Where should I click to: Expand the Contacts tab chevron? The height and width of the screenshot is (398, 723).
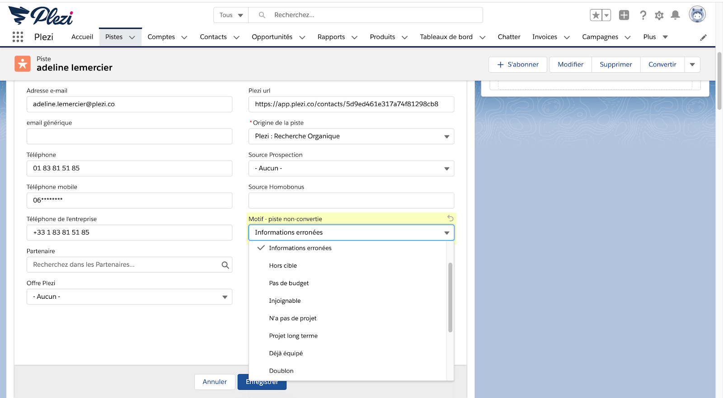(236, 37)
